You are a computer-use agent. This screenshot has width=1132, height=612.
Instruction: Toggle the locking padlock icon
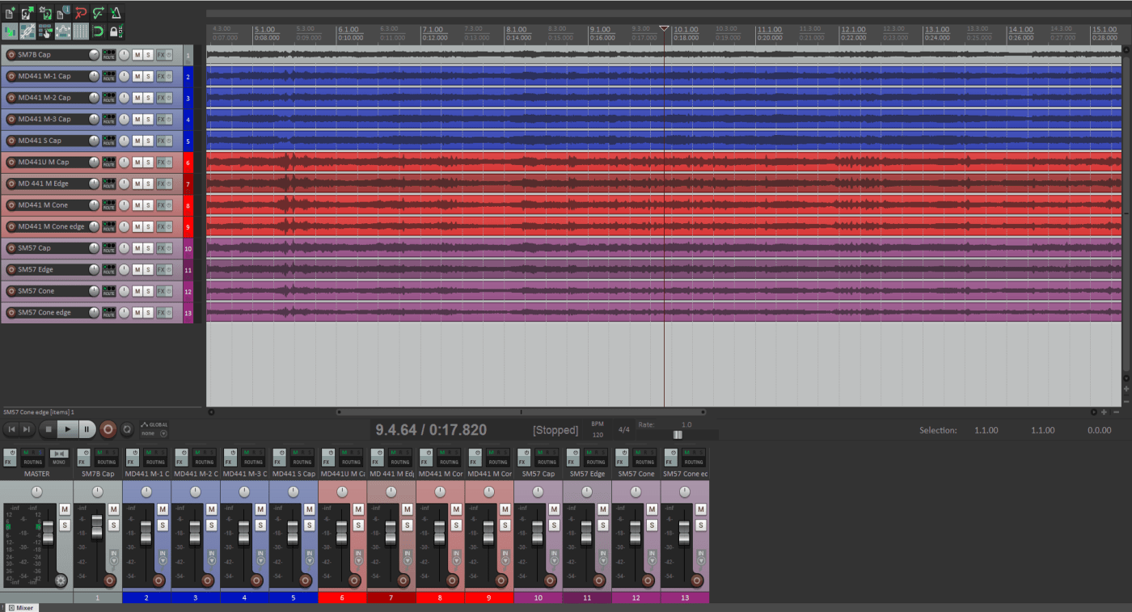pos(116,32)
